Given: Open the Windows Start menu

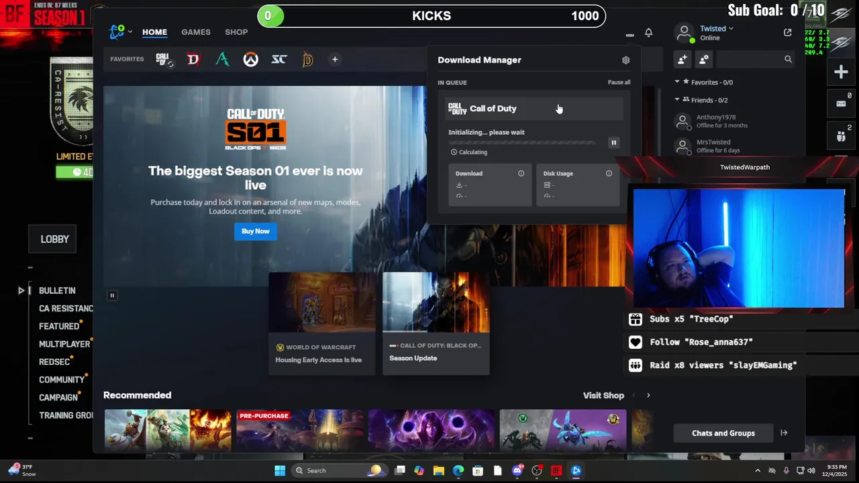Looking at the screenshot, I should pos(280,471).
